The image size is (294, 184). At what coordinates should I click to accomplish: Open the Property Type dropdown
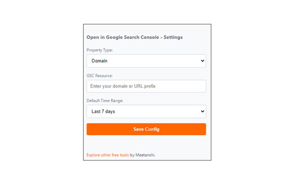(x=146, y=61)
